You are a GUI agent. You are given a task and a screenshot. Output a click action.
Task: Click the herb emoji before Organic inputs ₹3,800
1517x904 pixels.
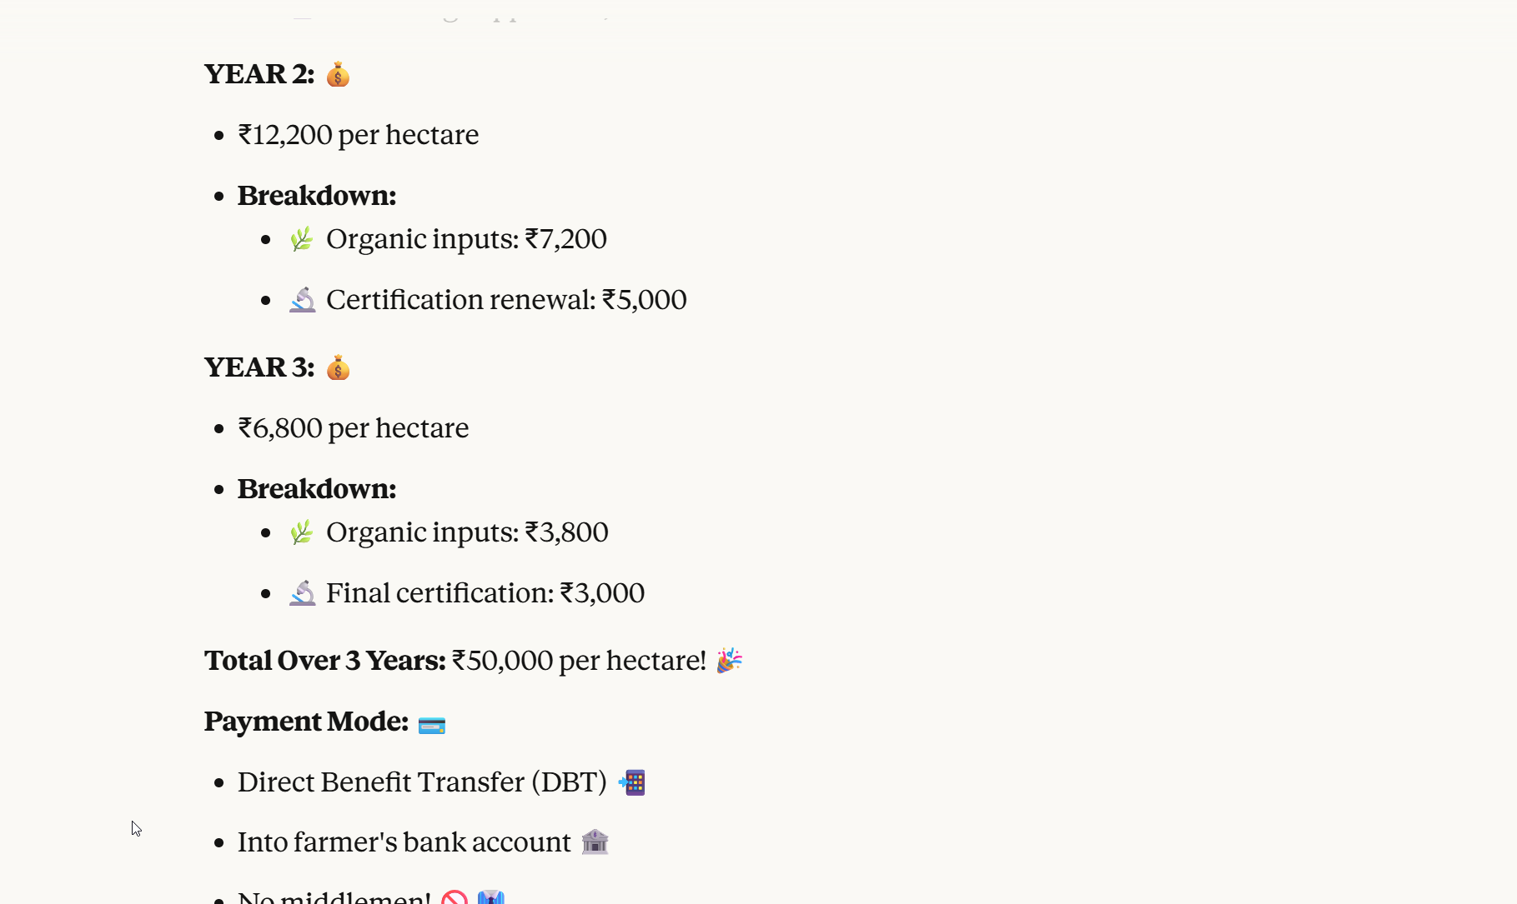pyautogui.click(x=302, y=532)
